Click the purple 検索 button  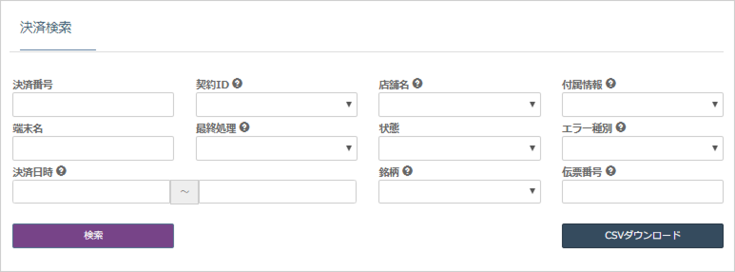pyautogui.click(x=93, y=236)
